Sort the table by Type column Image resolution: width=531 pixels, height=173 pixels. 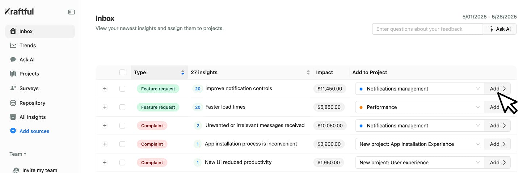point(182,72)
